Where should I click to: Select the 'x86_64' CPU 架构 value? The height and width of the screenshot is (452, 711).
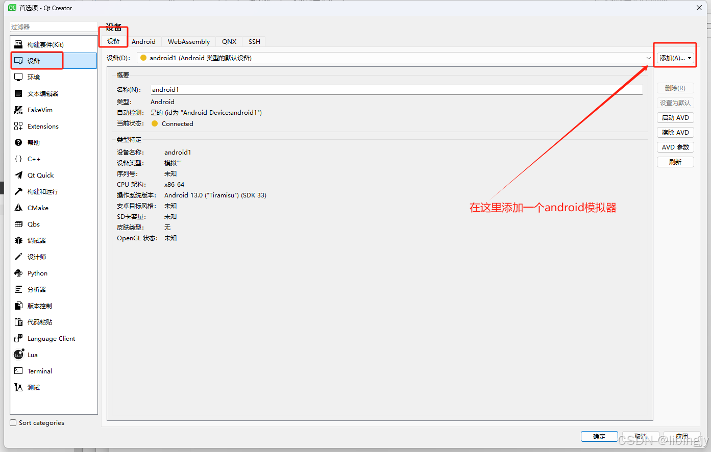click(x=174, y=184)
